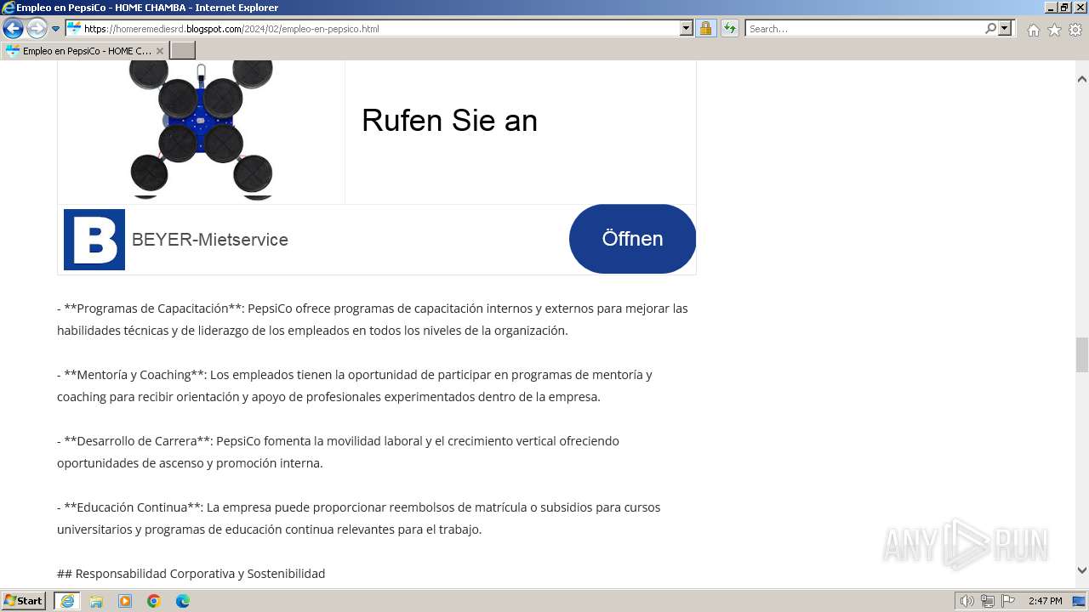
Task: Launch the media player taskbar icon
Action: (x=125, y=601)
